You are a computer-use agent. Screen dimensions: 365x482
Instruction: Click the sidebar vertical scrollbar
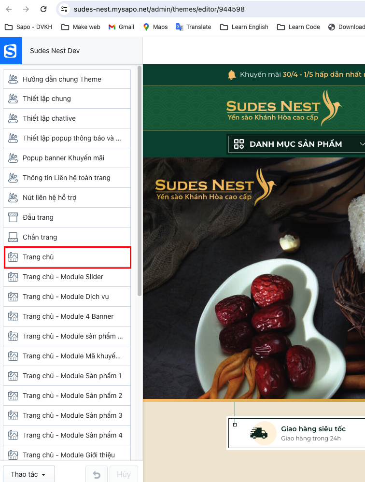(x=140, y=181)
